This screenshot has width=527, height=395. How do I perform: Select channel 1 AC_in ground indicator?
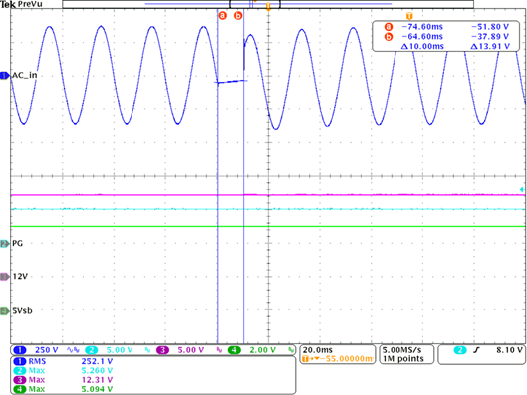(4, 76)
